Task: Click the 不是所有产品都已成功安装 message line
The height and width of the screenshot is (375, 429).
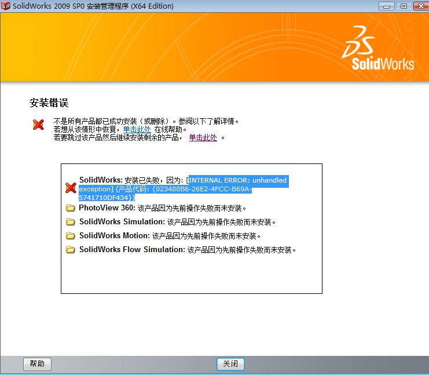Action: click(146, 121)
